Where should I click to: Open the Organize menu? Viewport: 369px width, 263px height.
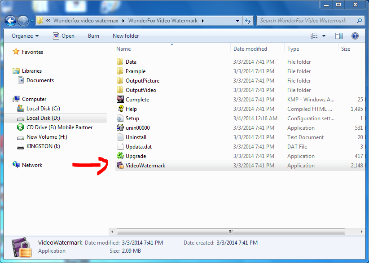point(25,36)
